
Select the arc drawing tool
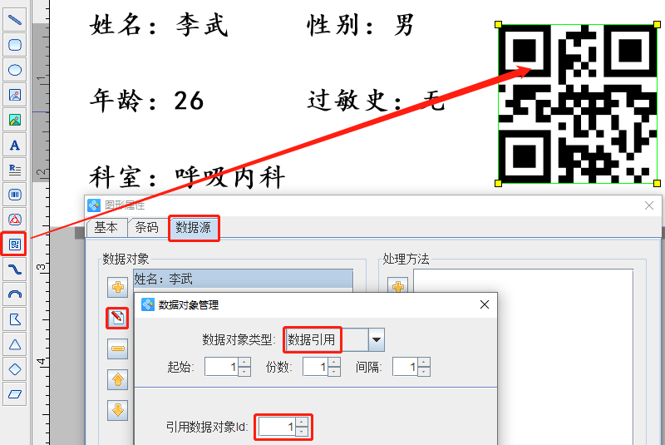pos(15,294)
